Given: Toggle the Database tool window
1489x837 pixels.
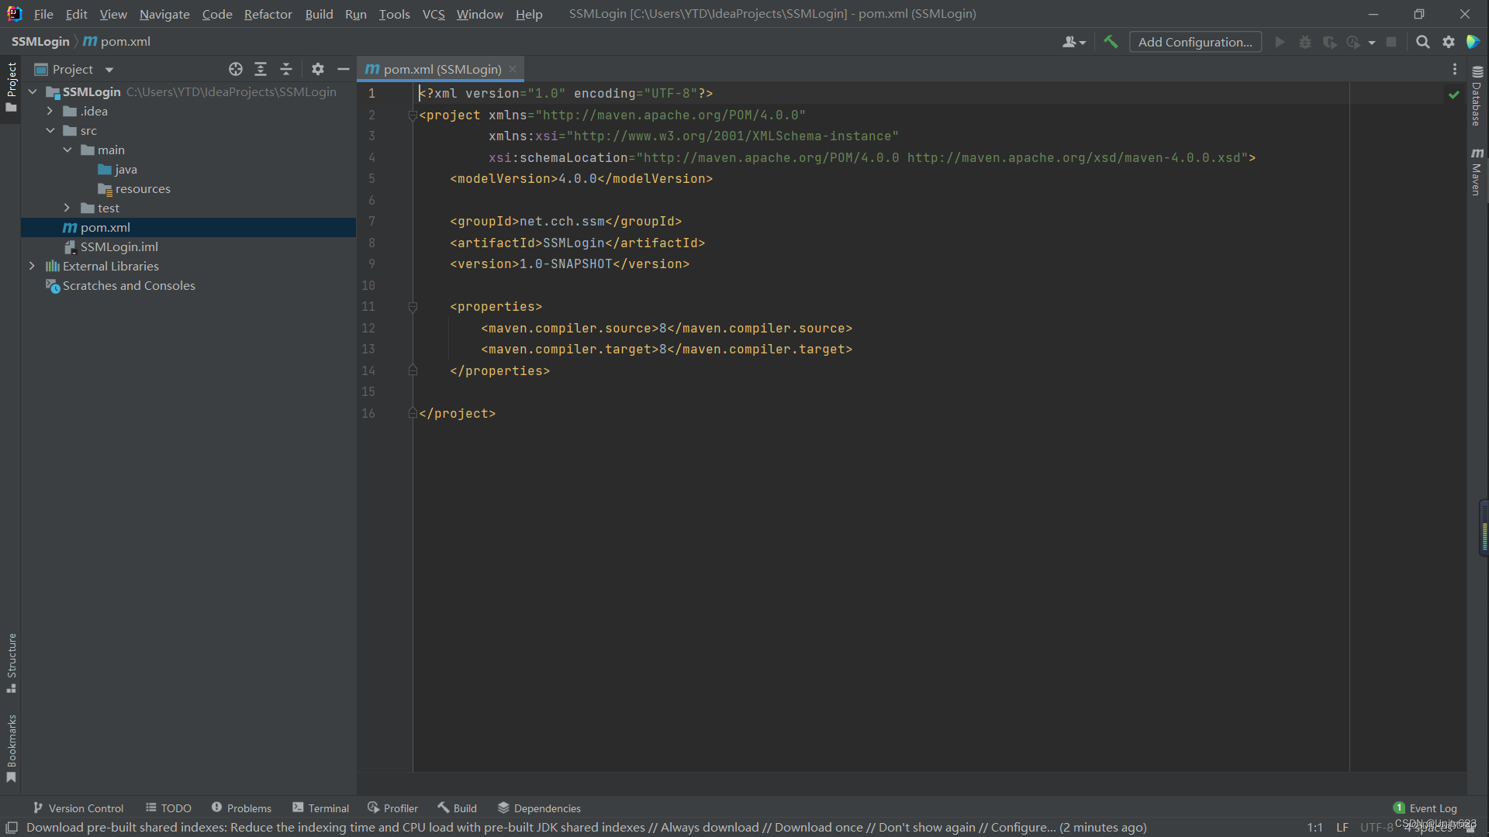Looking at the screenshot, I should click(1477, 96).
